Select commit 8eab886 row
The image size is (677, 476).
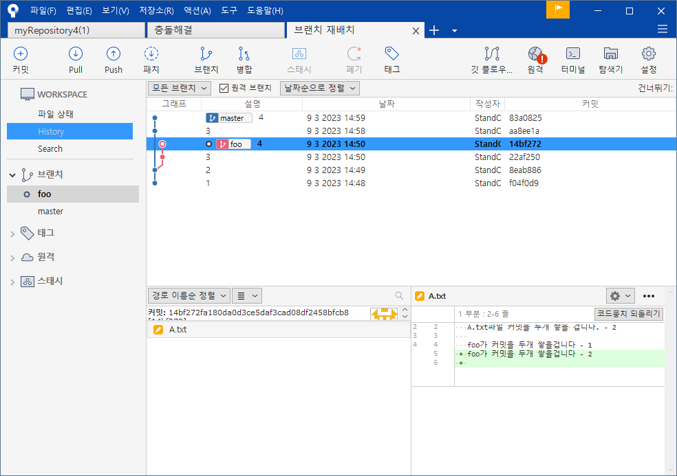click(411, 170)
